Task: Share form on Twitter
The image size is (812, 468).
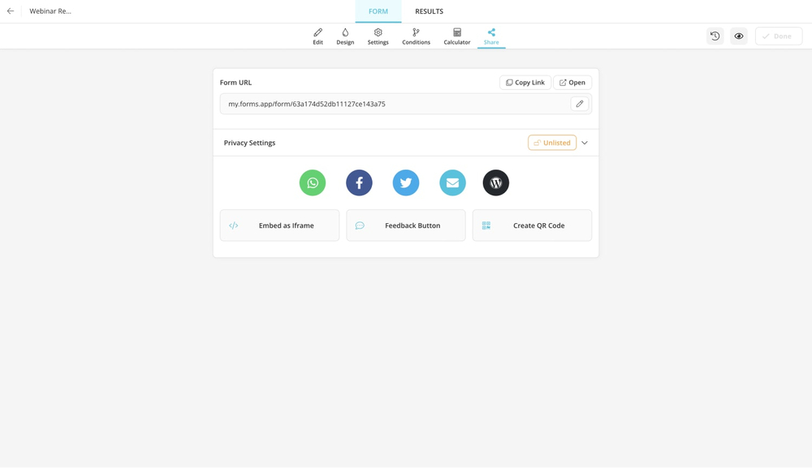Action: point(406,182)
